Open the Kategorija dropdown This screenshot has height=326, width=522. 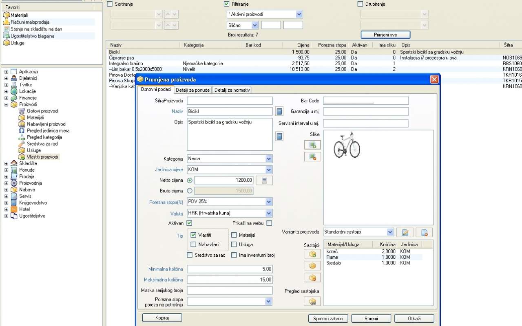(x=268, y=159)
